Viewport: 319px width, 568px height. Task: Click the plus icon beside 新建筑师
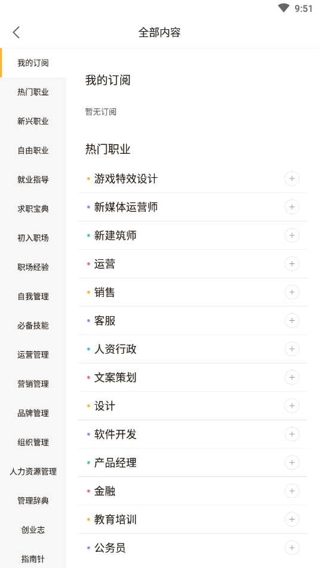coord(292,235)
